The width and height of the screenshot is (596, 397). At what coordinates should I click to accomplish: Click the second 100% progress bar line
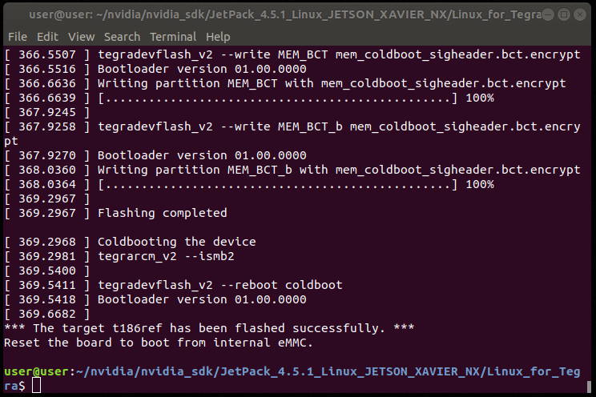coord(249,185)
